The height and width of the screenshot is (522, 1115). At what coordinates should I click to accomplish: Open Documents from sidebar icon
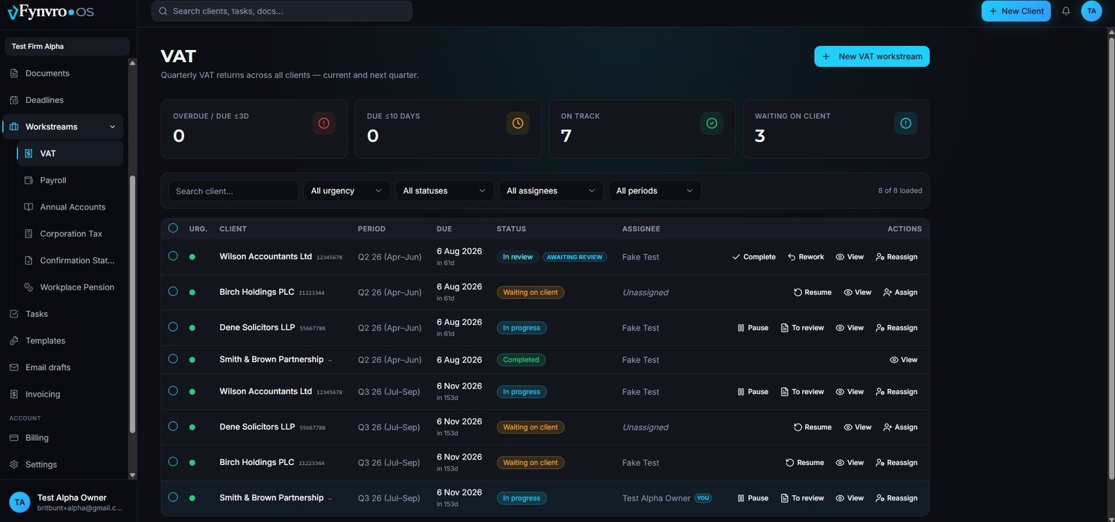tap(14, 73)
